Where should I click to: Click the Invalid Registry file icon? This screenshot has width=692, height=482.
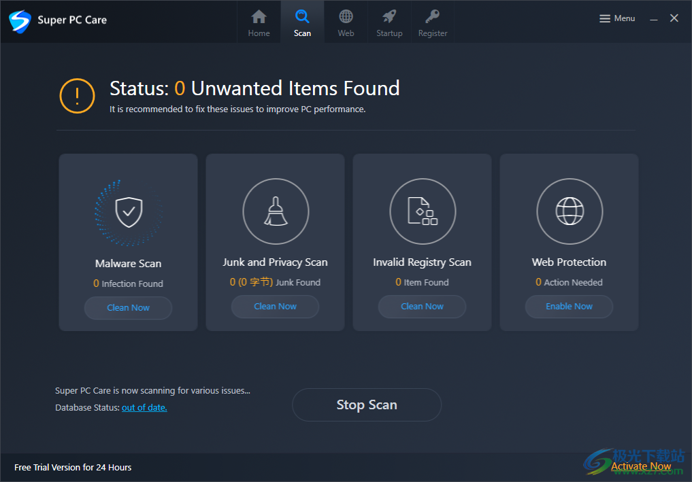point(423,211)
